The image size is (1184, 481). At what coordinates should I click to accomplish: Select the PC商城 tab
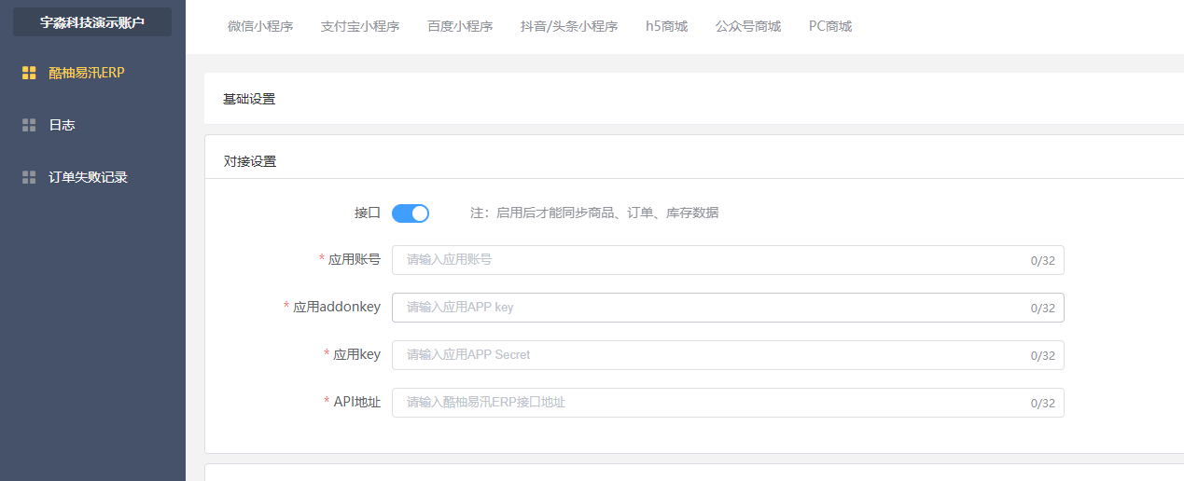click(x=830, y=26)
